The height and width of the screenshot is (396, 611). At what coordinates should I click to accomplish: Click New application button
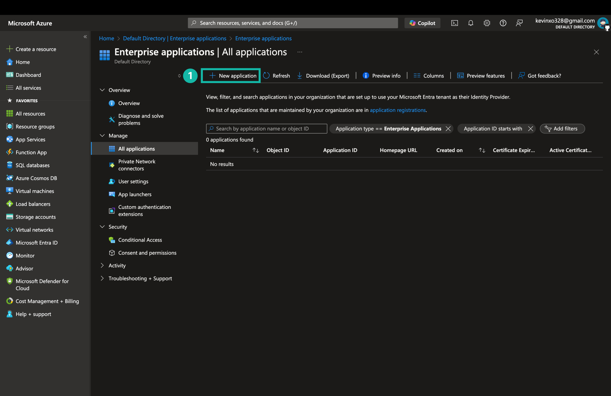click(x=233, y=76)
